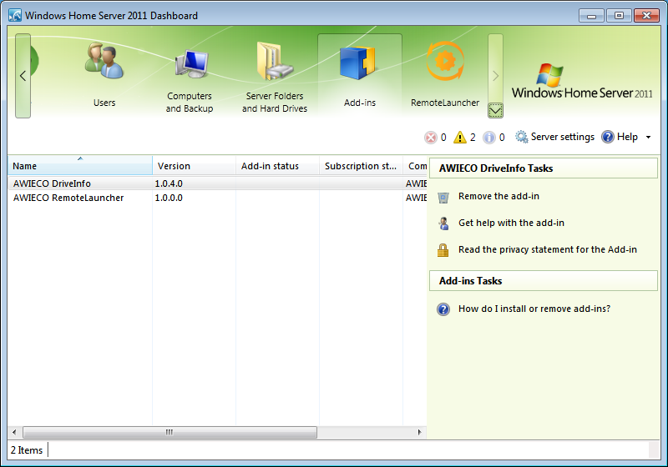Click the warning count number 2
668x467 pixels.
point(473,137)
